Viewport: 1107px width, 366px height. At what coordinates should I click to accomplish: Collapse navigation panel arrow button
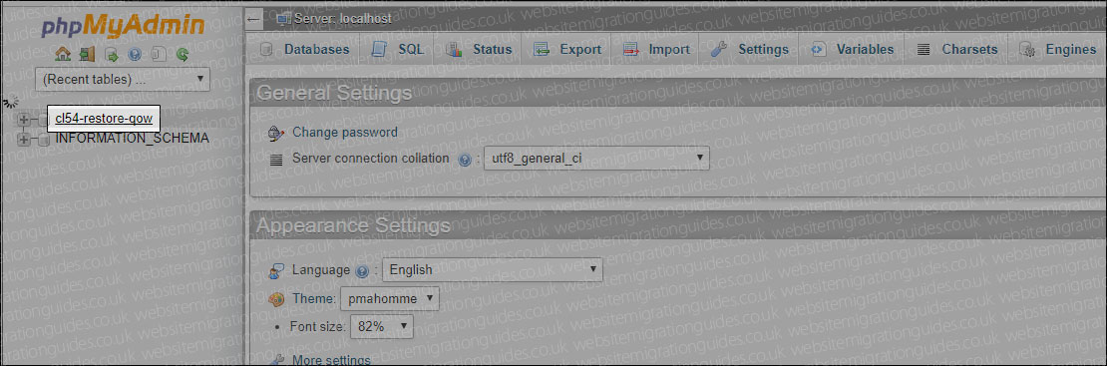[x=254, y=19]
